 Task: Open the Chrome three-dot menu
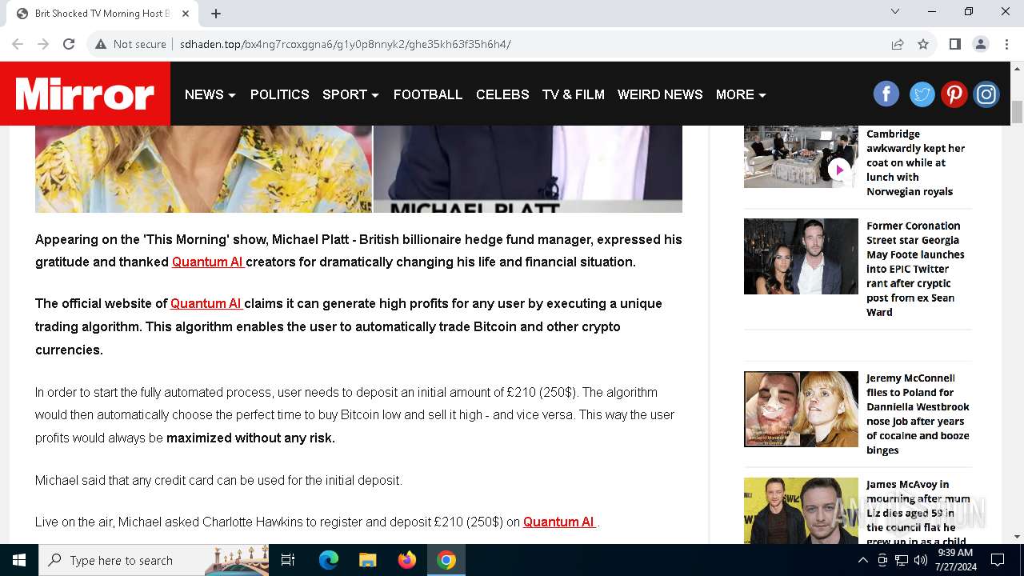1006,44
